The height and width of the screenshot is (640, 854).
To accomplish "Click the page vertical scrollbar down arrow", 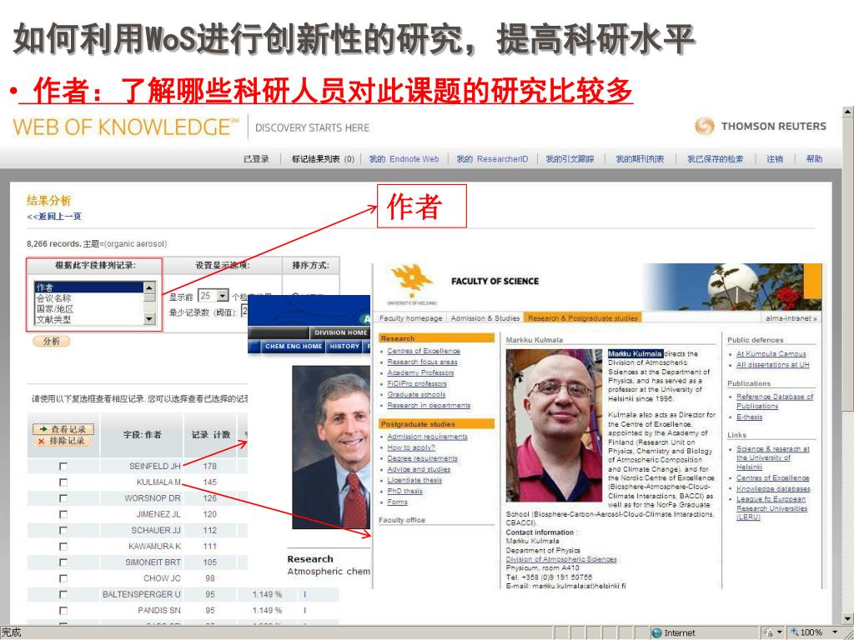I will 847,619.
